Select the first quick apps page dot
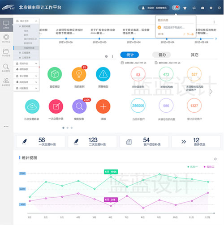 [64, 128]
